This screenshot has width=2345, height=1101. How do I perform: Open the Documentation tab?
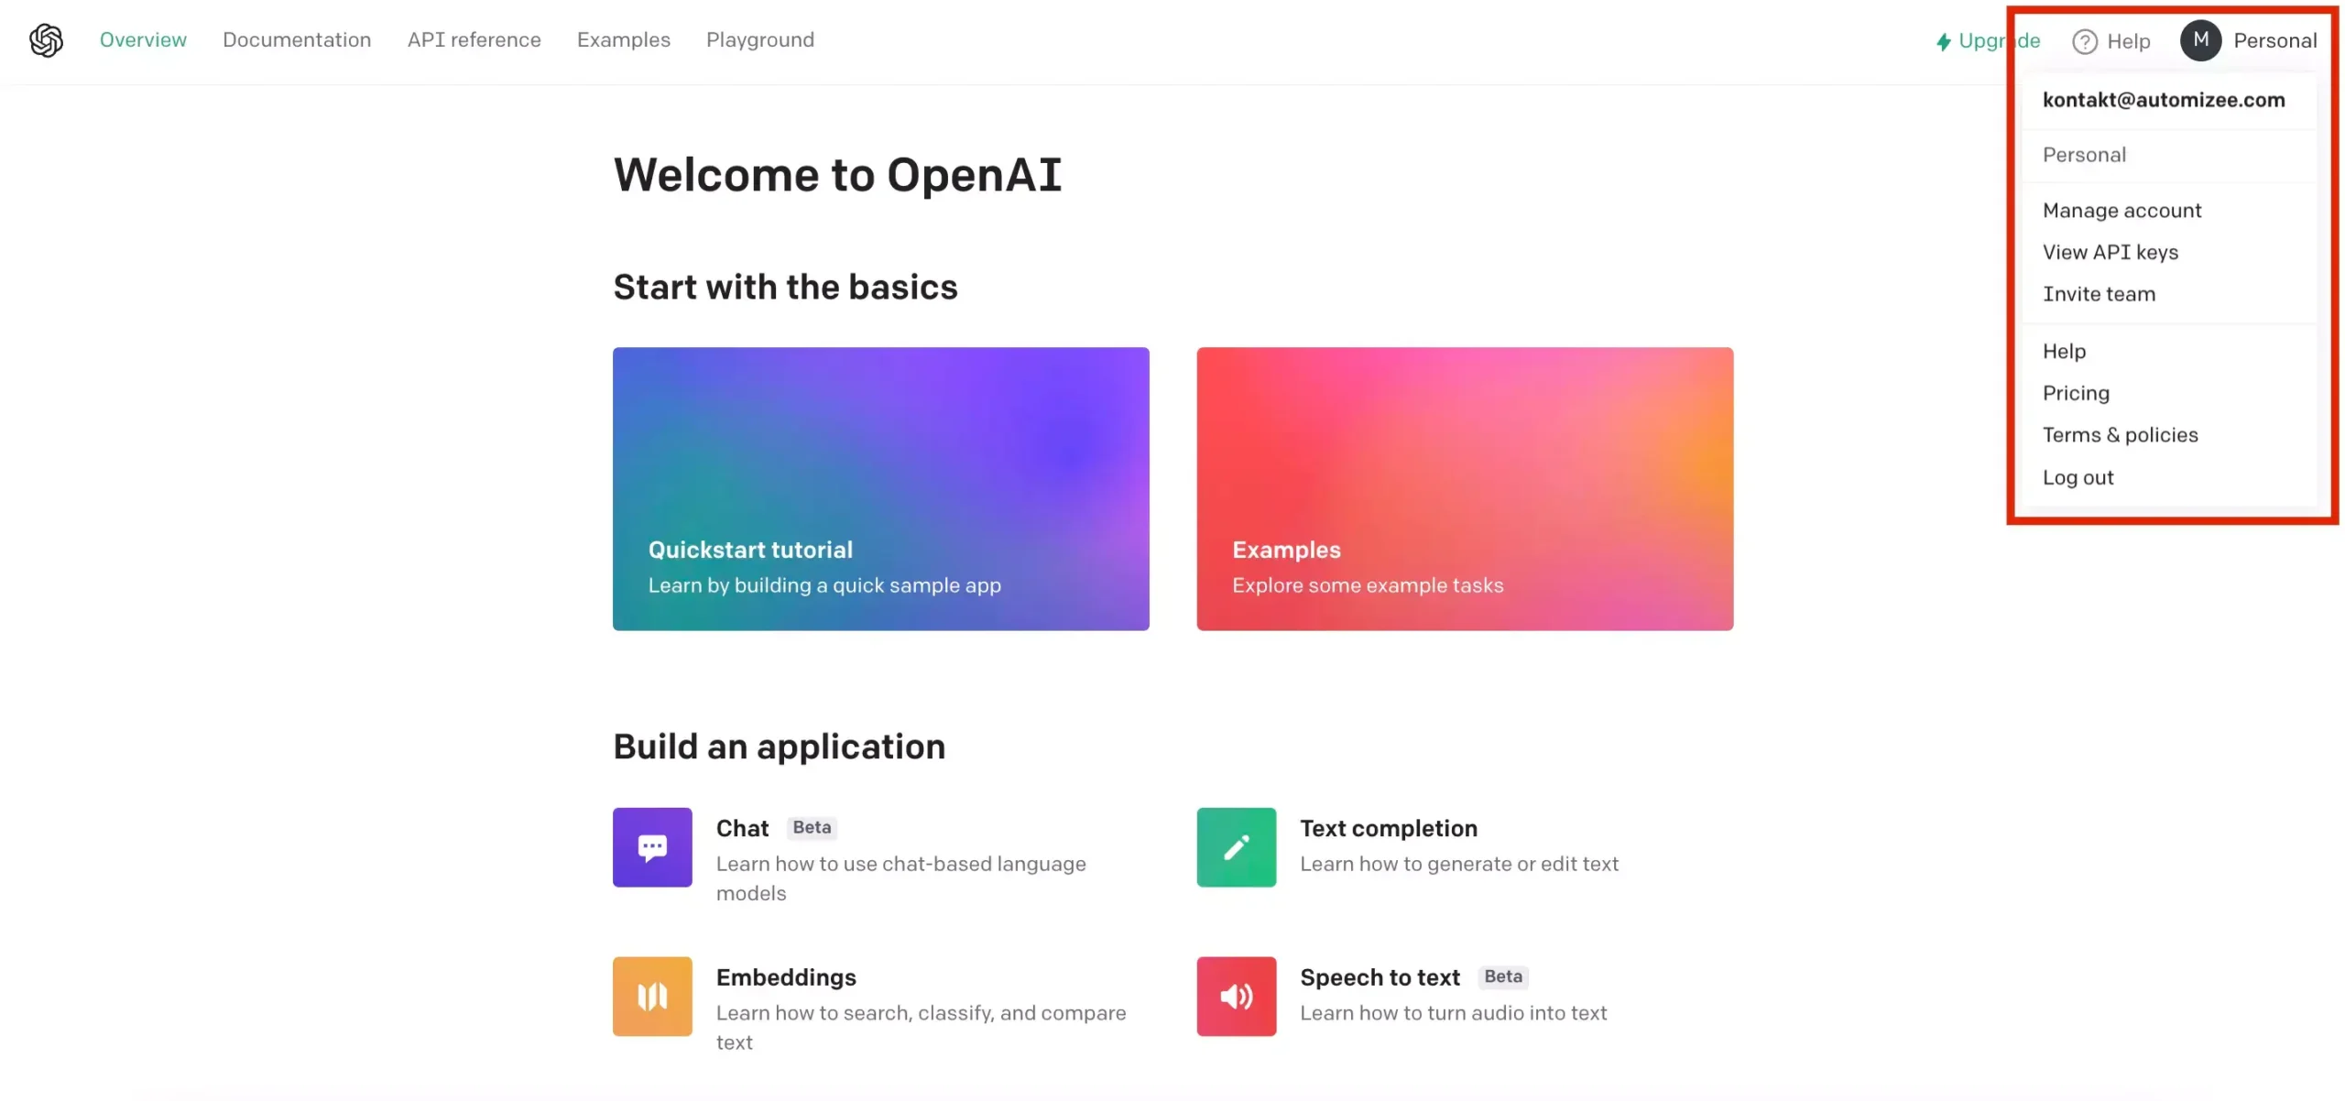pyautogui.click(x=297, y=39)
